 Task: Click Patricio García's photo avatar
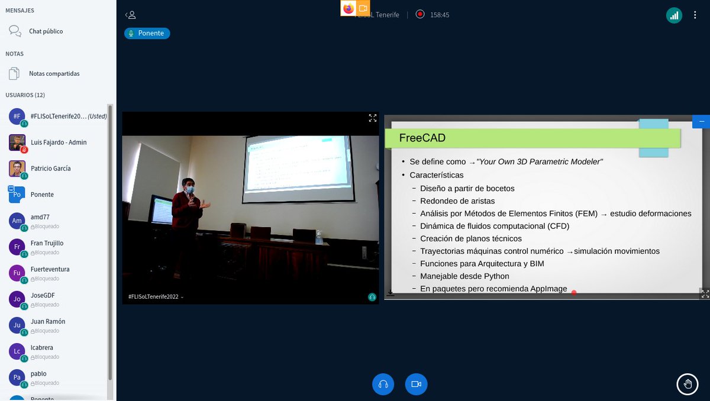click(x=17, y=169)
